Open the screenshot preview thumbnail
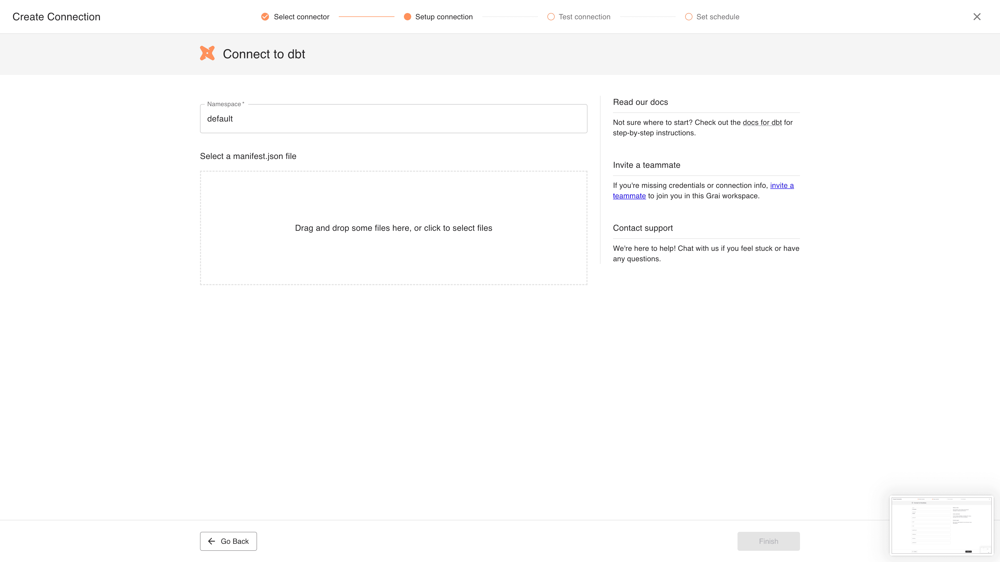1000x562 pixels. (941, 526)
